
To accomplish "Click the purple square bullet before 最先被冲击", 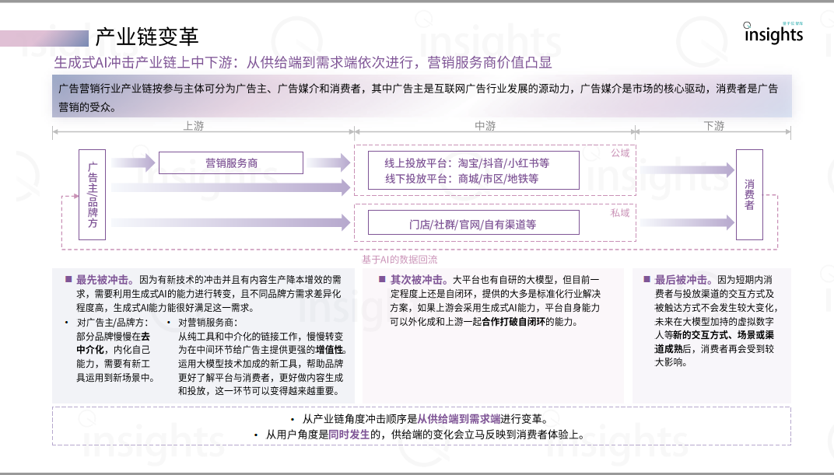I will tap(68, 279).
